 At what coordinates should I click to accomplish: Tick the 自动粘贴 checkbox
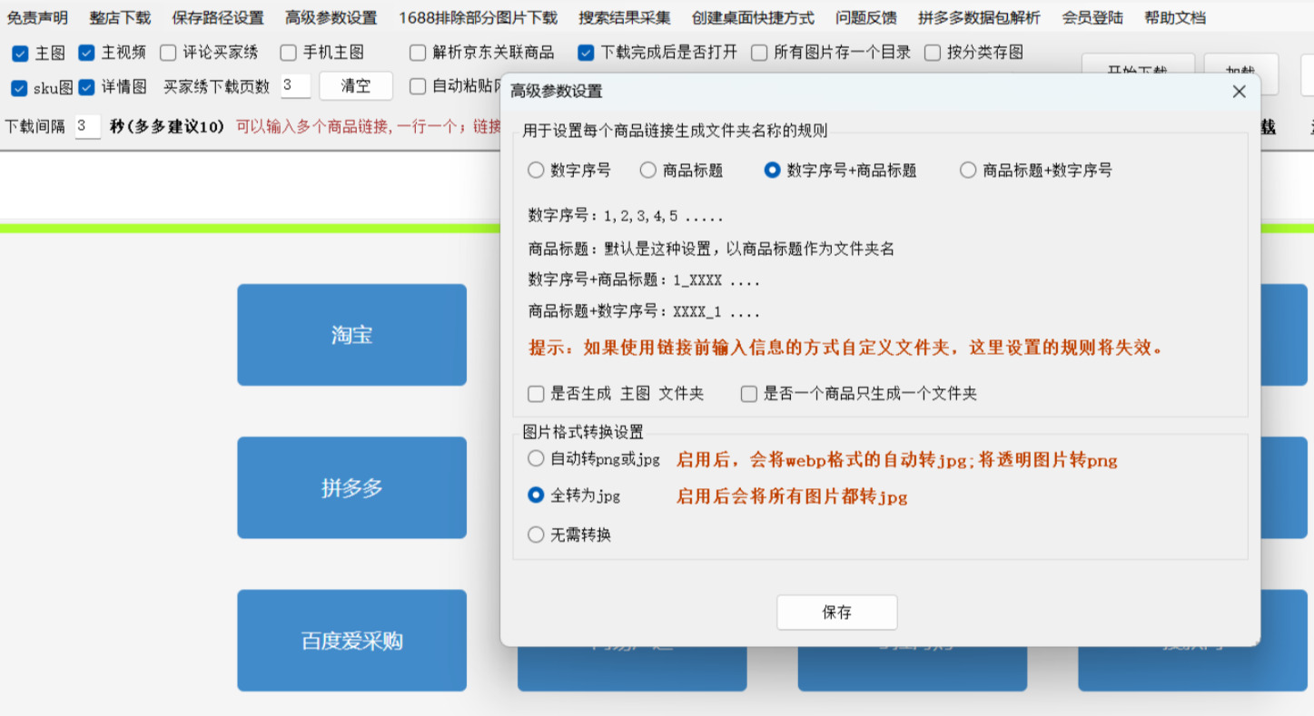click(x=418, y=86)
